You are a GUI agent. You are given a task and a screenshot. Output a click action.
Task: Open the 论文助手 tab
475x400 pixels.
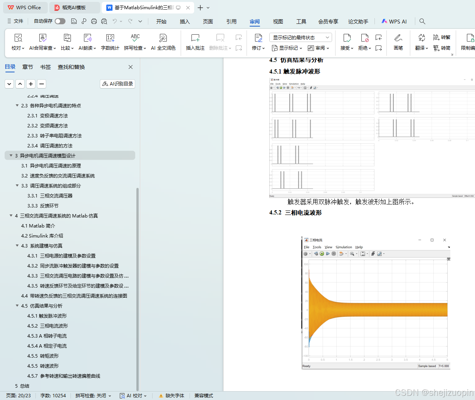[358, 22]
